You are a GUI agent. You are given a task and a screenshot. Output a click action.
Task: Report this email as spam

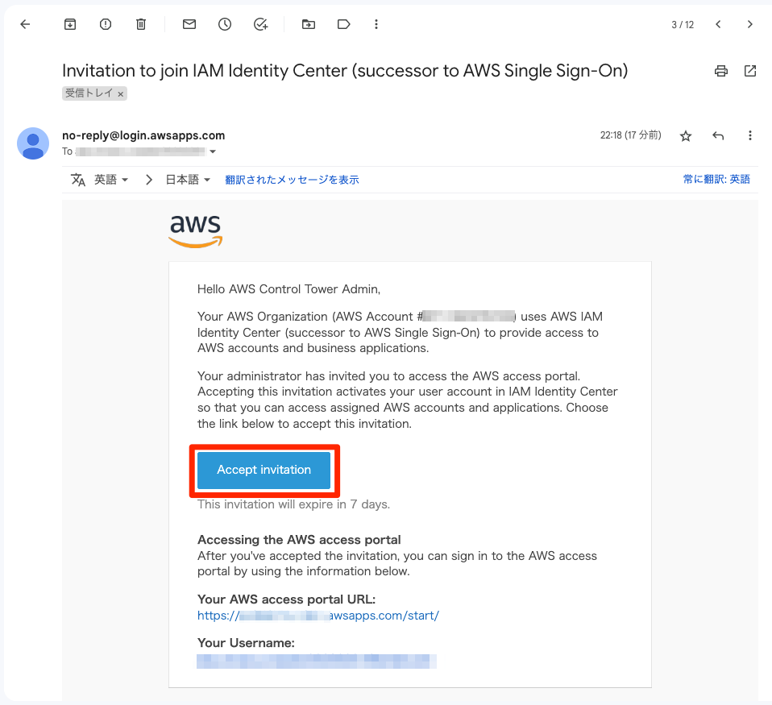[x=106, y=24]
